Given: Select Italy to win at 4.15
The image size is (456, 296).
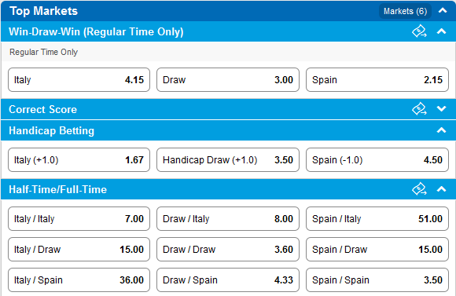Looking at the screenshot, I should (79, 80).
